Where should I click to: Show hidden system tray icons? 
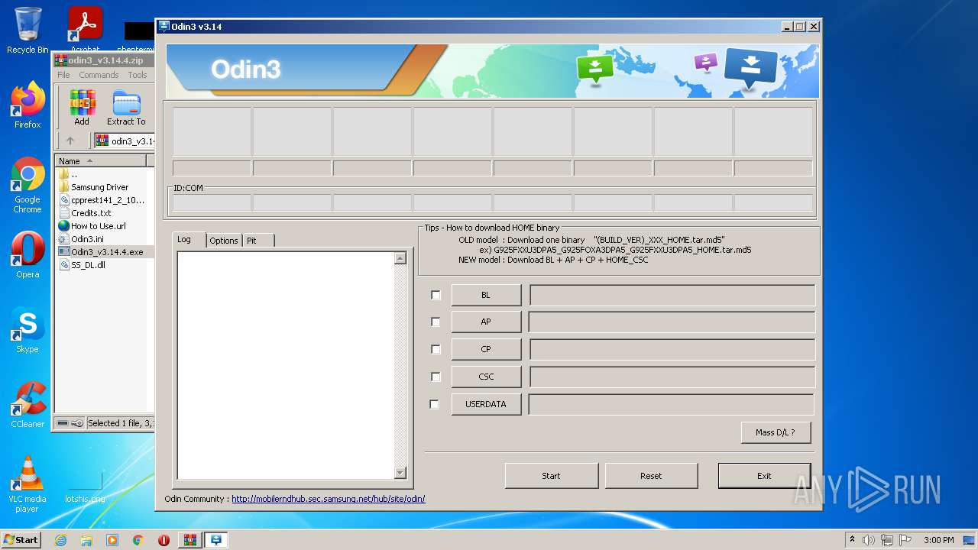[852, 540]
